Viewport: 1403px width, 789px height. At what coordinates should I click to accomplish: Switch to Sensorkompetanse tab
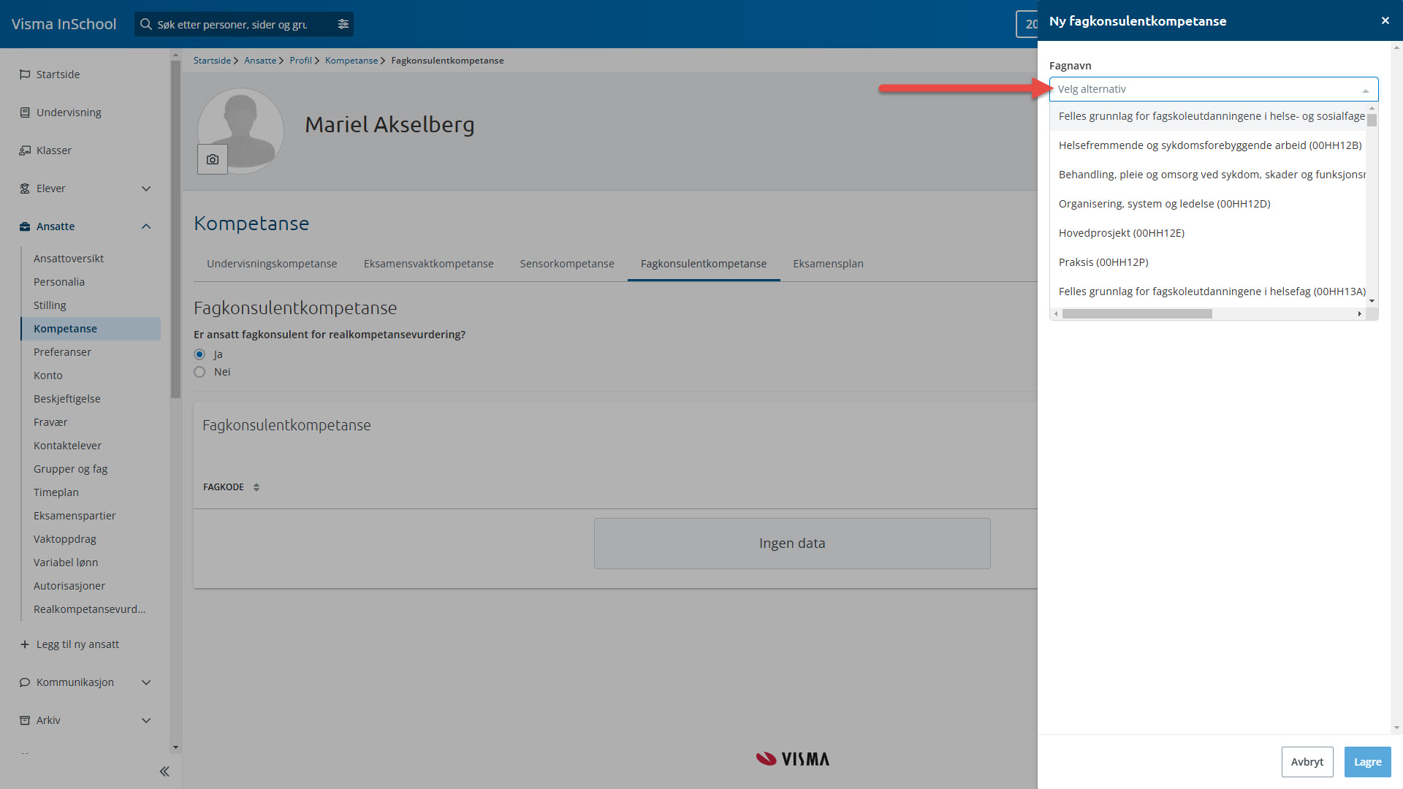pyautogui.click(x=567, y=264)
